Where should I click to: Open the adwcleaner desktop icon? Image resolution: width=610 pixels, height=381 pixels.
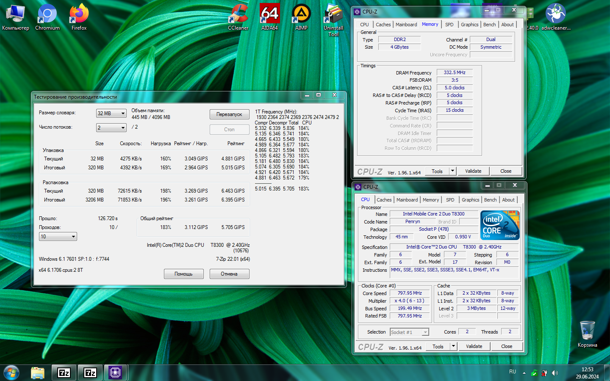pyautogui.click(x=556, y=18)
